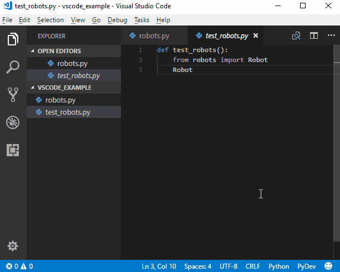Click the PyDev status bar entry
Screen dimensions: 340x272
[x=306, y=266]
